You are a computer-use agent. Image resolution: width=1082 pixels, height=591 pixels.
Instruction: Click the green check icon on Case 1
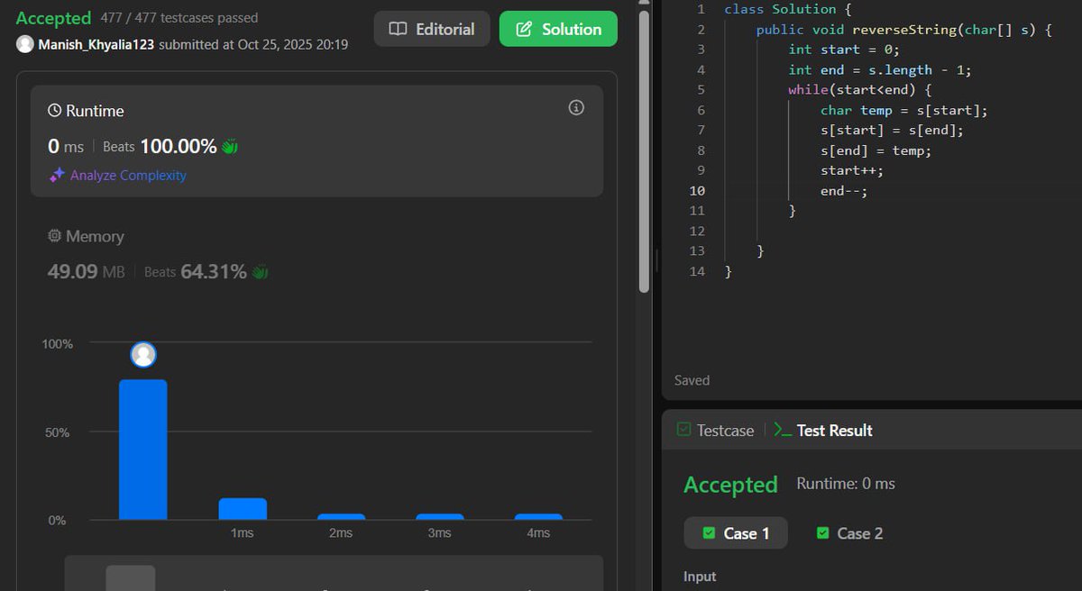click(x=709, y=533)
